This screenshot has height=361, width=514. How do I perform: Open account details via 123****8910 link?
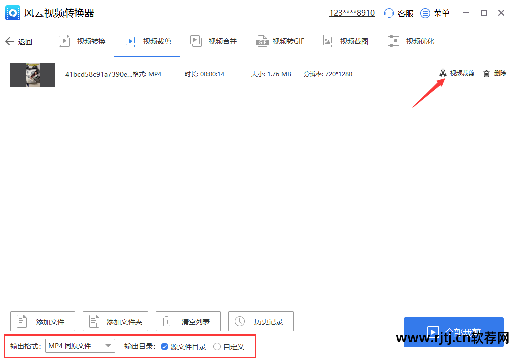(351, 13)
